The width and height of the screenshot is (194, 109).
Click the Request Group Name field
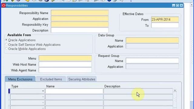[x=152, y=61]
